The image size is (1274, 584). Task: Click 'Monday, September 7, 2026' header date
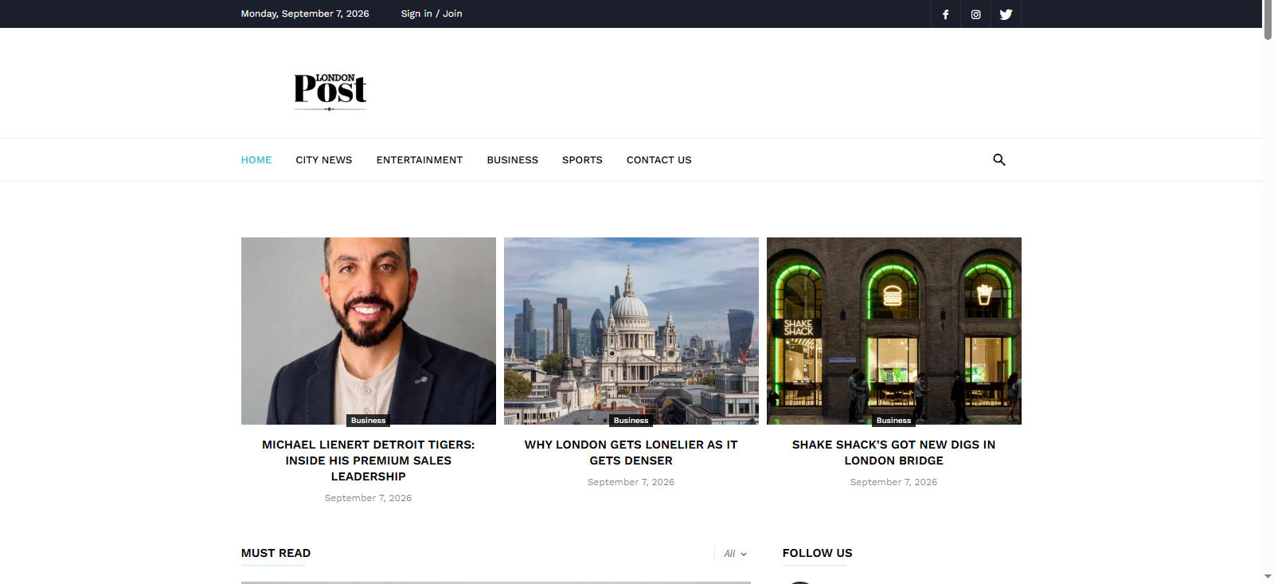tap(305, 14)
